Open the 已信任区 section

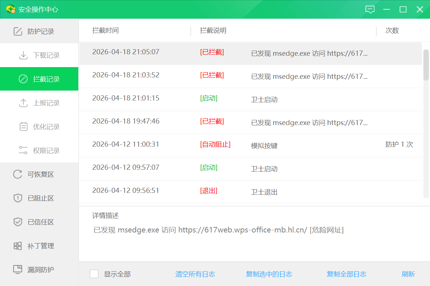39,222
